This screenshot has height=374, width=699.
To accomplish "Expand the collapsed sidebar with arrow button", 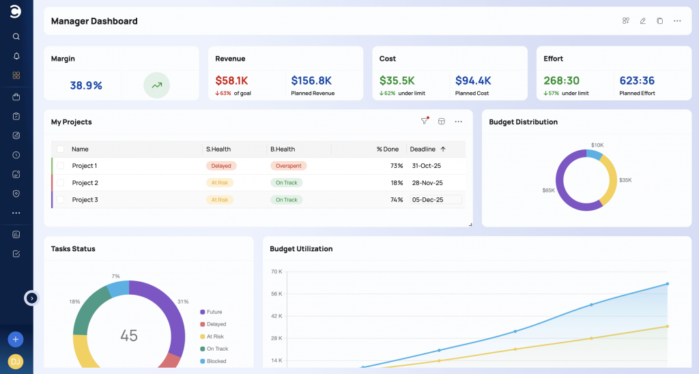I will (x=31, y=298).
